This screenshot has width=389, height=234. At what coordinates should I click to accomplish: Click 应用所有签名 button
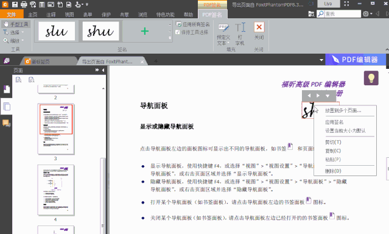[x=193, y=24]
